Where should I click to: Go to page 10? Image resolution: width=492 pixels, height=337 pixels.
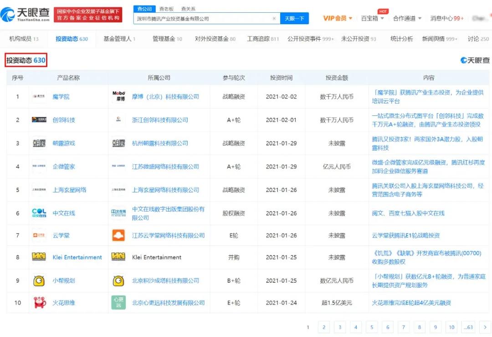(x=451, y=327)
